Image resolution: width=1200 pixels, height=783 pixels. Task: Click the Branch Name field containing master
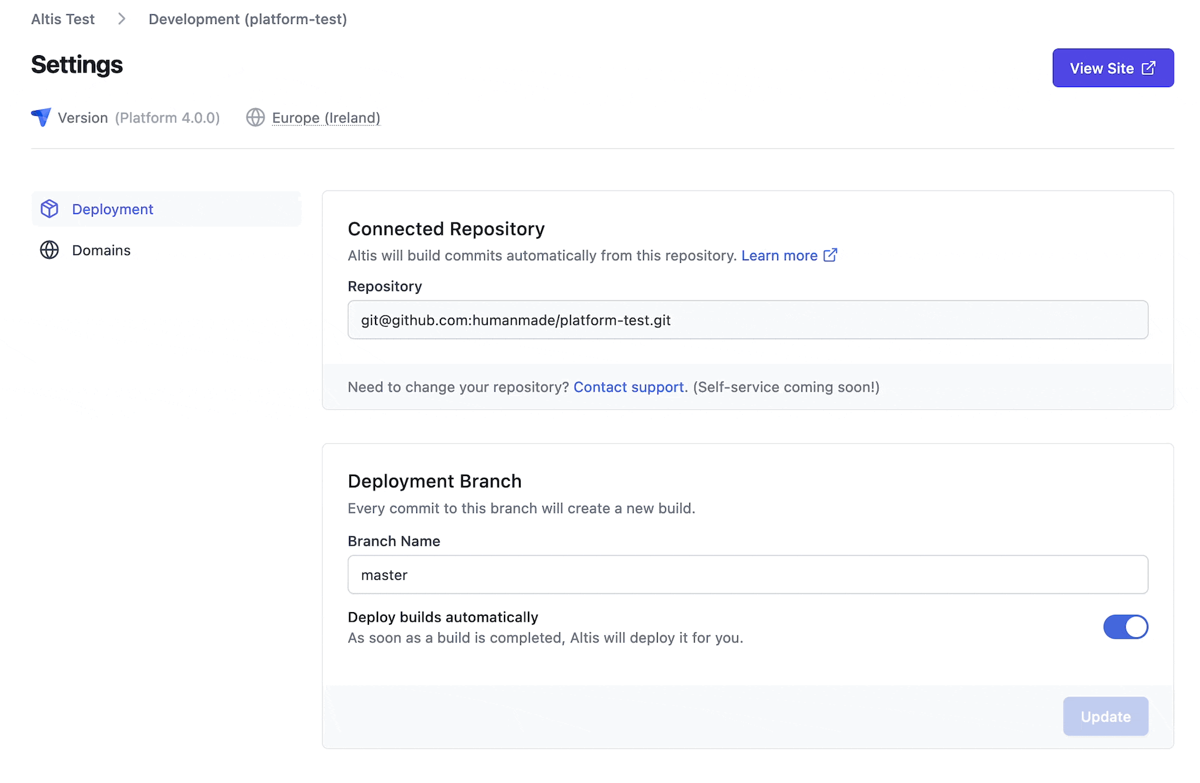747,574
